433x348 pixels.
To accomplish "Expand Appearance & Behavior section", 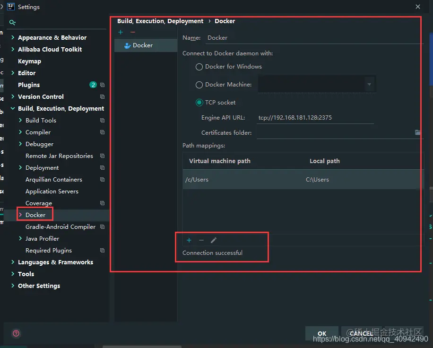I will pyautogui.click(x=13, y=37).
